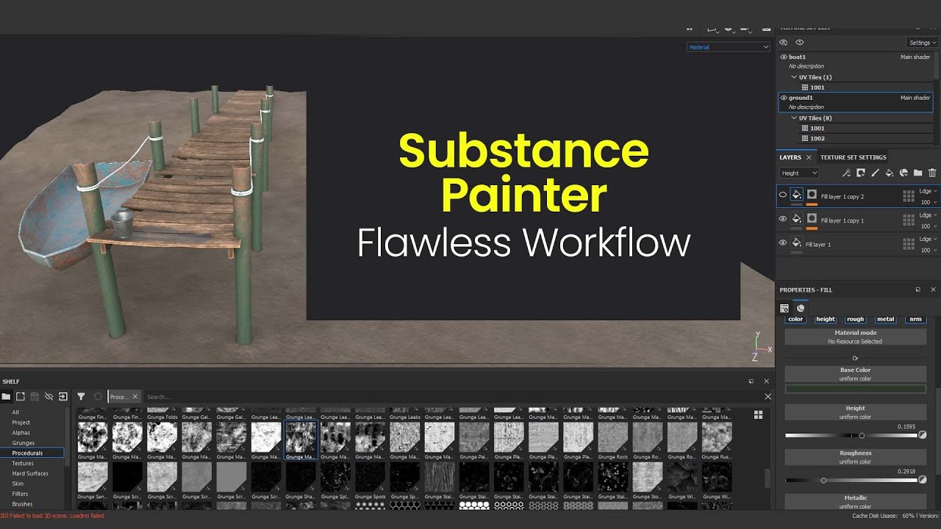
Task: Click the Metallic uniform color button
Action: [856, 502]
